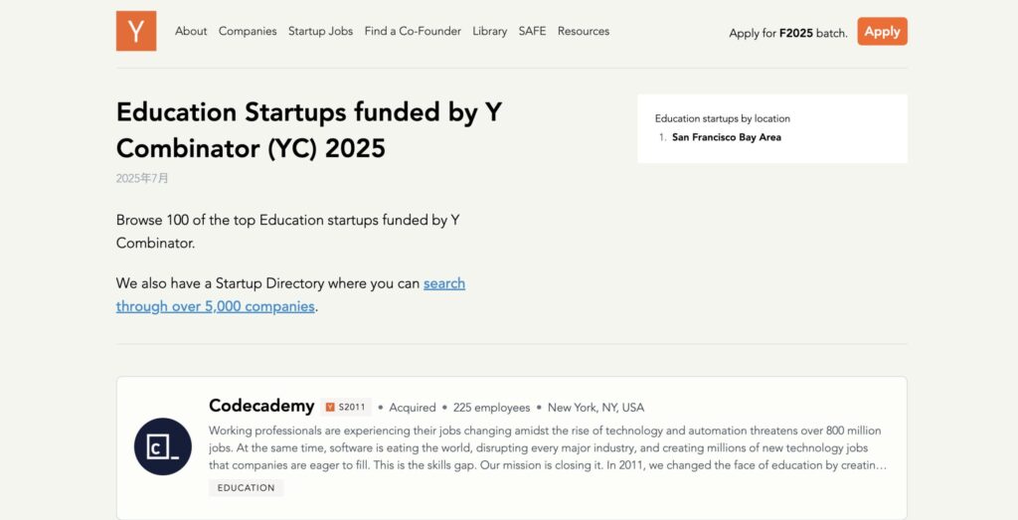Click the Education Startups page heading

click(309, 130)
